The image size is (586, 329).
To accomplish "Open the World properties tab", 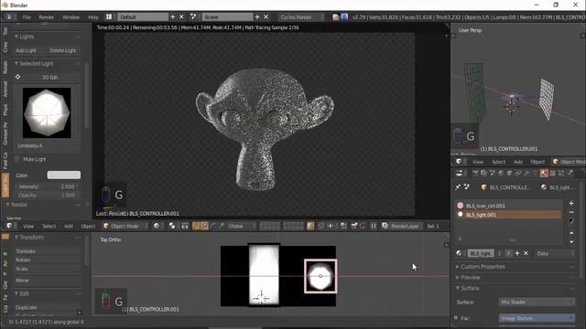I will click(x=501, y=173).
